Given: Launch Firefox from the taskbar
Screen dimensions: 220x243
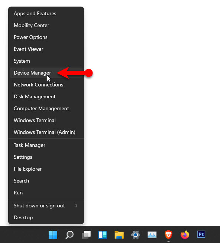Looking at the screenshot, I should (x=185, y=235).
